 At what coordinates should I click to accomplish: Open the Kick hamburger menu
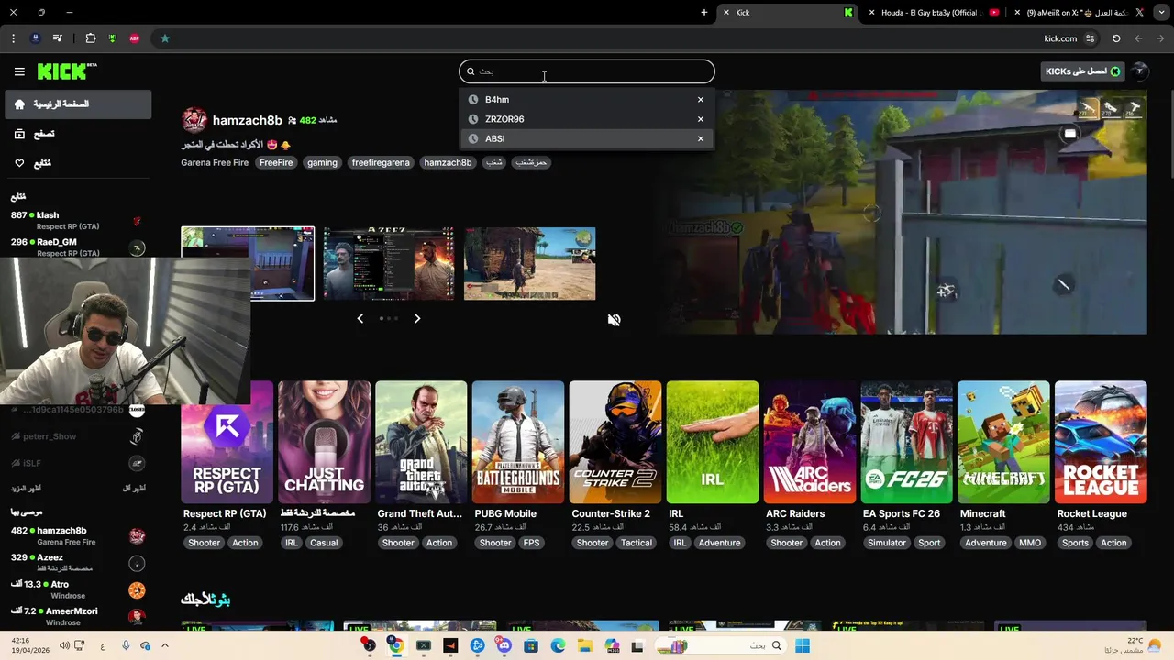19,71
